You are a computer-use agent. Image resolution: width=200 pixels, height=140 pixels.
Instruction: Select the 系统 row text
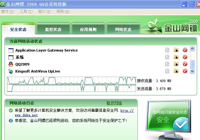(x=19, y=57)
